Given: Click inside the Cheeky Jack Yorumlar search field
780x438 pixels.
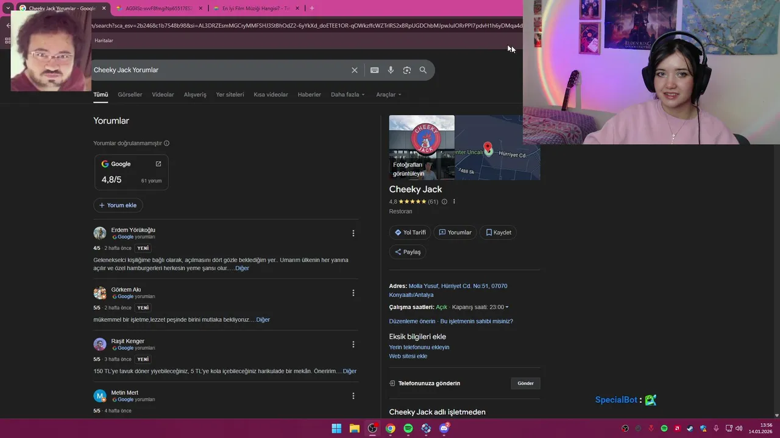Looking at the screenshot, I should (219, 70).
